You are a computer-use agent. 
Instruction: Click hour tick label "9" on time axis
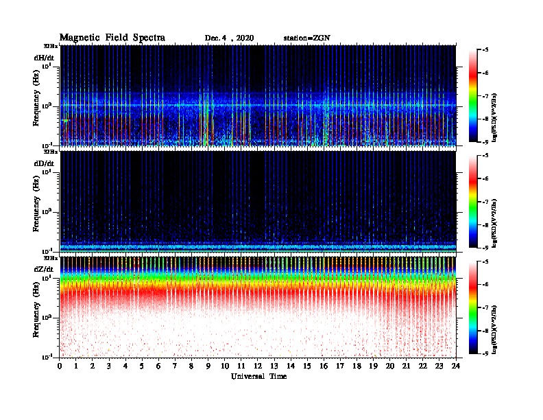tap(208, 366)
